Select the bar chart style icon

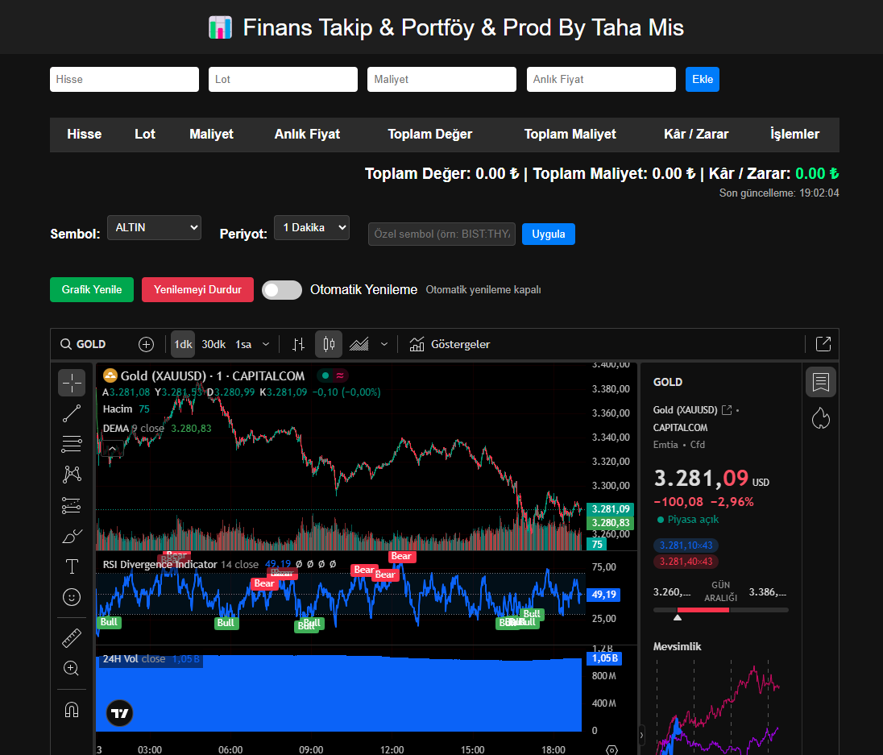pyautogui.click(x=298, y=345)
